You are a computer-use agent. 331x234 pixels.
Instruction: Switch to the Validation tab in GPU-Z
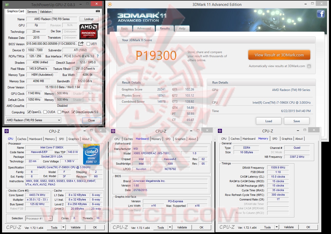(x=46, y=11)
